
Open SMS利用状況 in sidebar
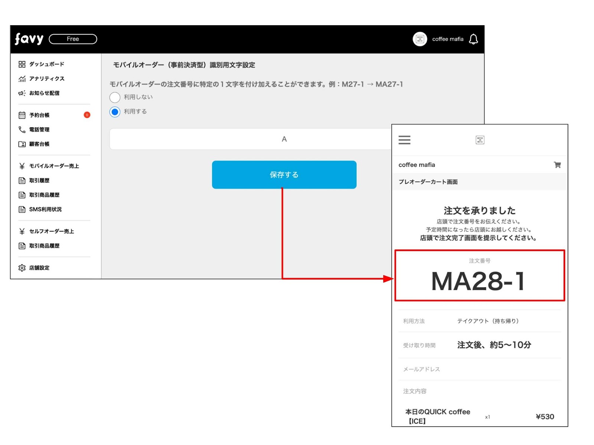45,209
